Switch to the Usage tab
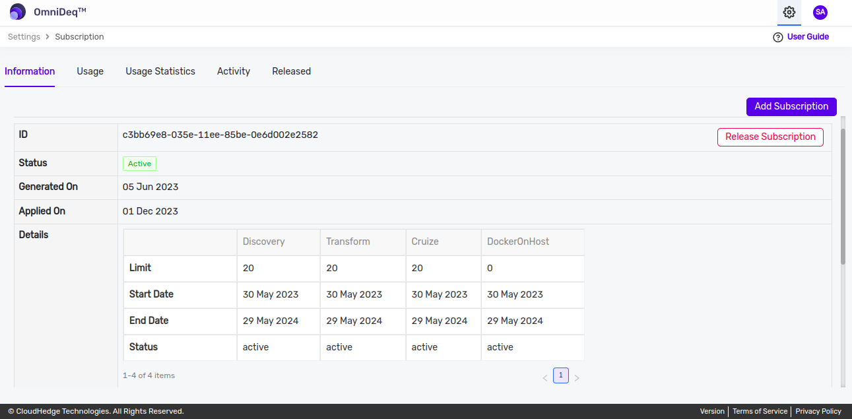Viewport: 852px width, 419px height. click(x=90, y=71)
